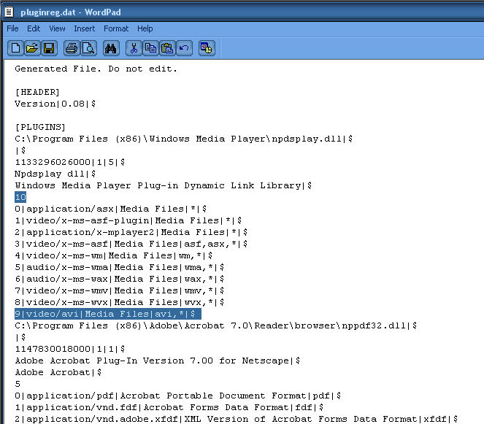Click the 'Version|0.08|$' line
Screen dimensions: 484x424
55,104
